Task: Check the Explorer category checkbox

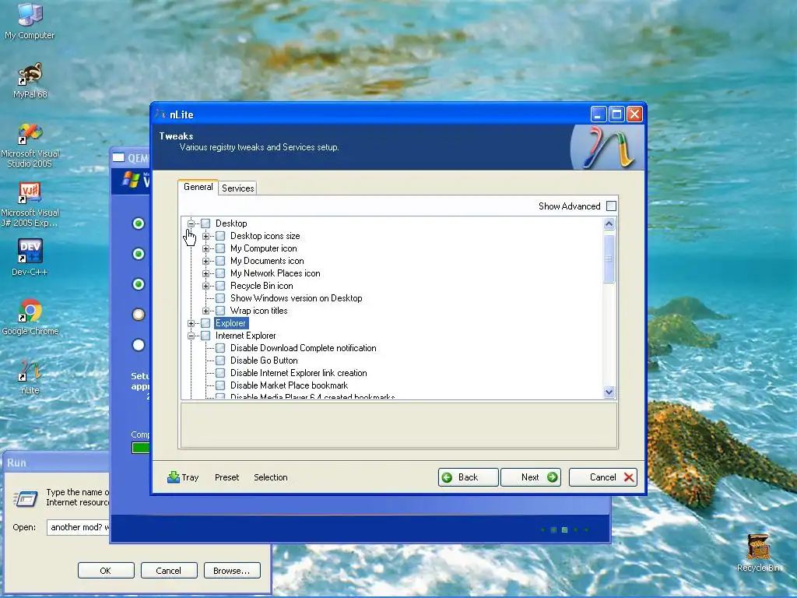Action: (x=205, y=323)
